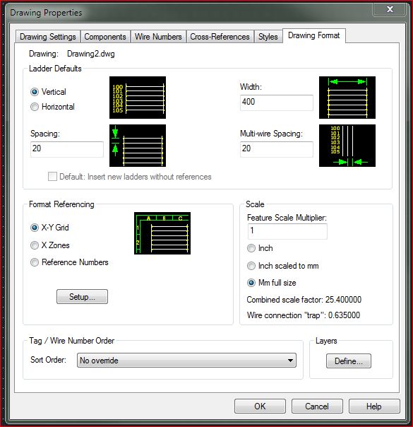Open the Wire Numbers tab
Viewport: 413px width, 427px height.
pyautogui.click(x=158, y=37)
